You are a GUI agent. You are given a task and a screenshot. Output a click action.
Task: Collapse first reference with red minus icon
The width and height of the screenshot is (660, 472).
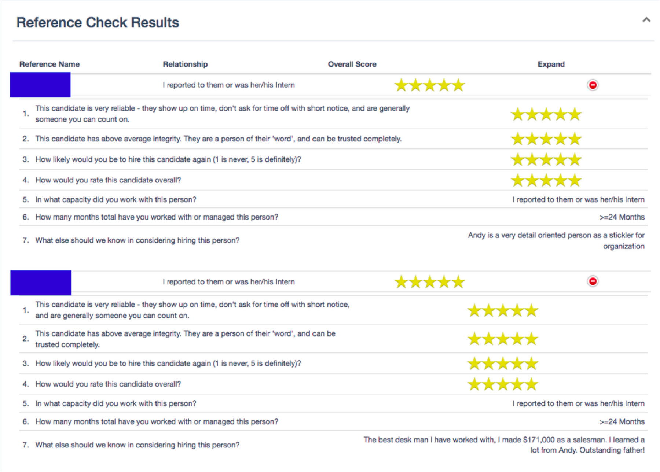click(x=593, y=85)
